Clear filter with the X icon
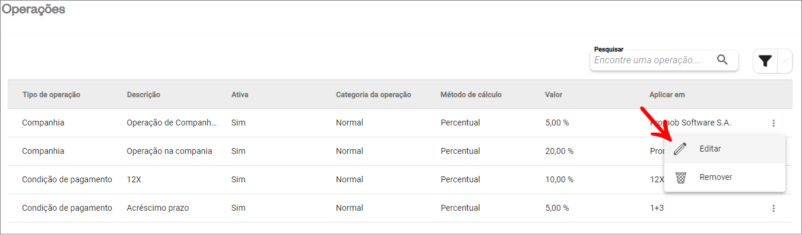 click(x=785, y=61)
